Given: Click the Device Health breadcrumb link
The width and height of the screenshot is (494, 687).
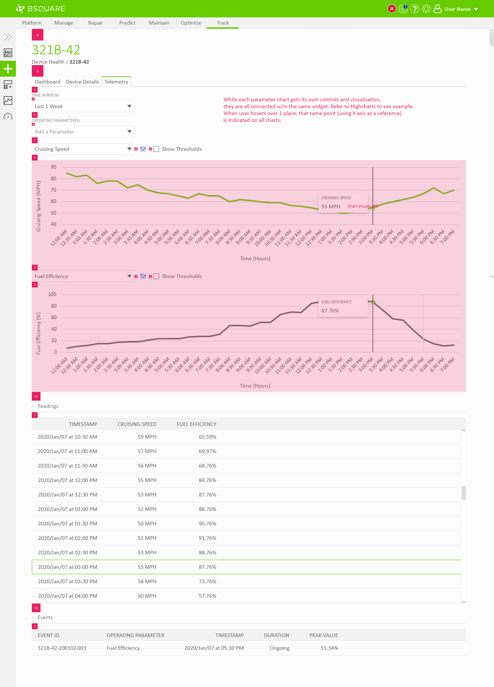Looking at the screenshot, I should point(48,62).
